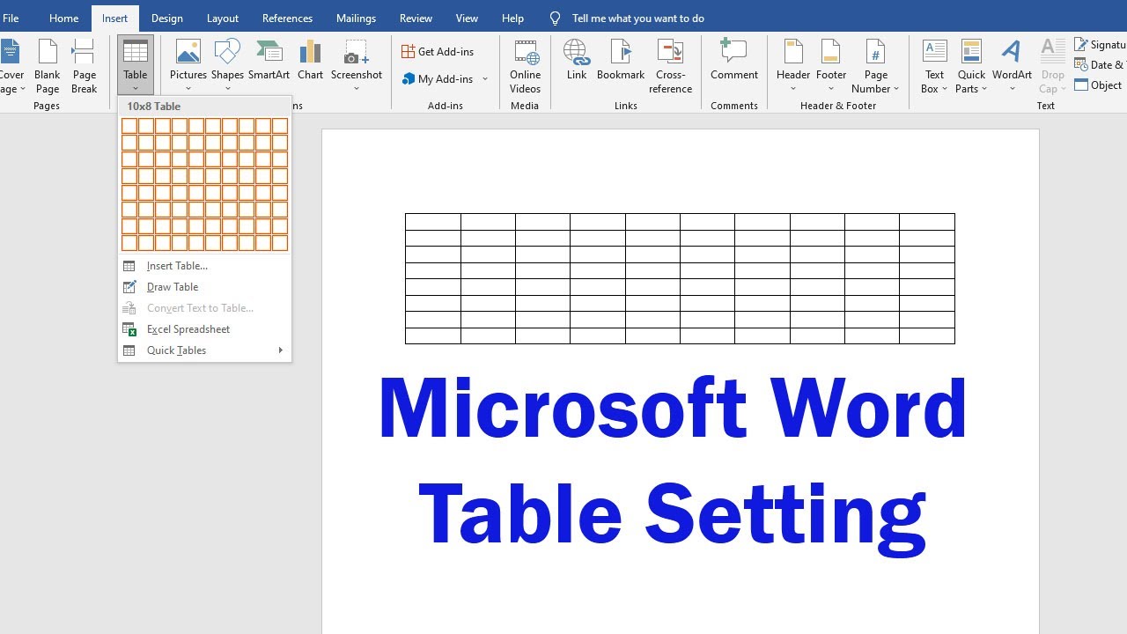The width and height of the screenshot is (1127, 634).
Task: Insert a Link
Action: [577, 60]
